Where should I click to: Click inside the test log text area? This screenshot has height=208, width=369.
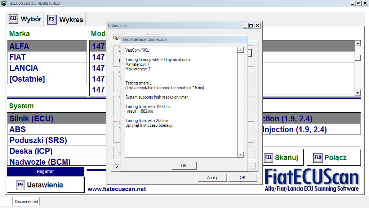[181, 102]
